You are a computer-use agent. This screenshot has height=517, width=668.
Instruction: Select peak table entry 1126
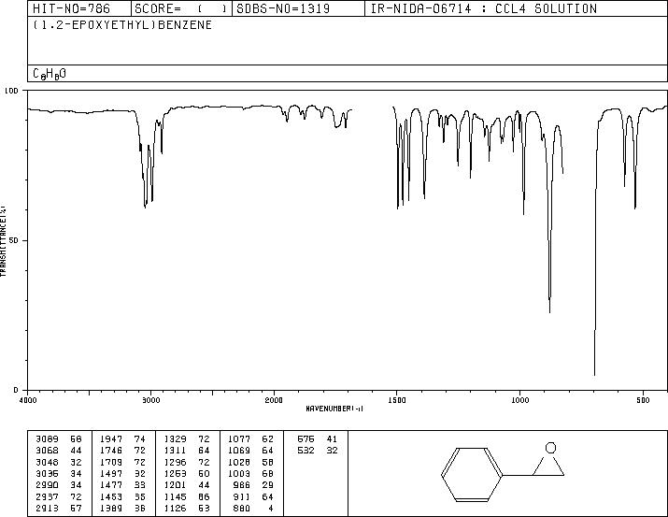175,508
